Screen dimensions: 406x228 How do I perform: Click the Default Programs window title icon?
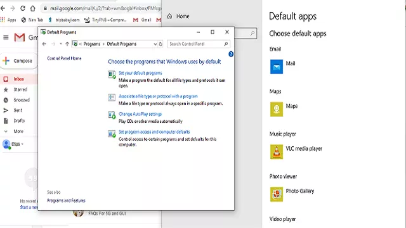tap(43, 32)
